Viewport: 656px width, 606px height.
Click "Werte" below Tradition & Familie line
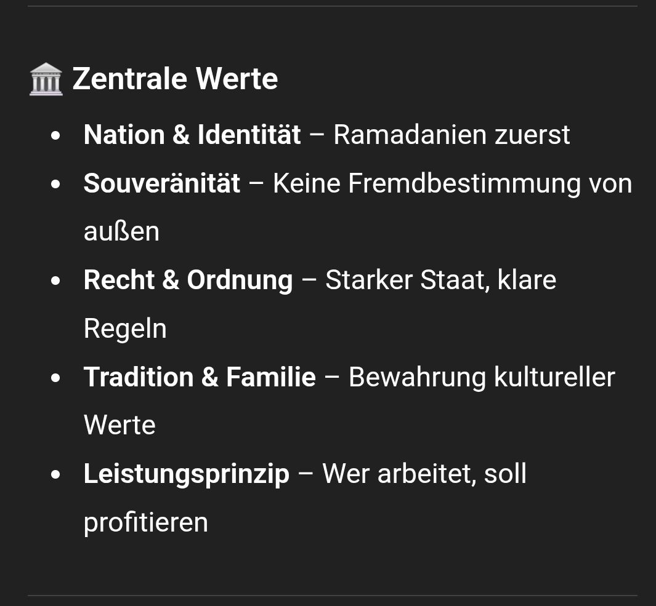[x=119, y=425]
